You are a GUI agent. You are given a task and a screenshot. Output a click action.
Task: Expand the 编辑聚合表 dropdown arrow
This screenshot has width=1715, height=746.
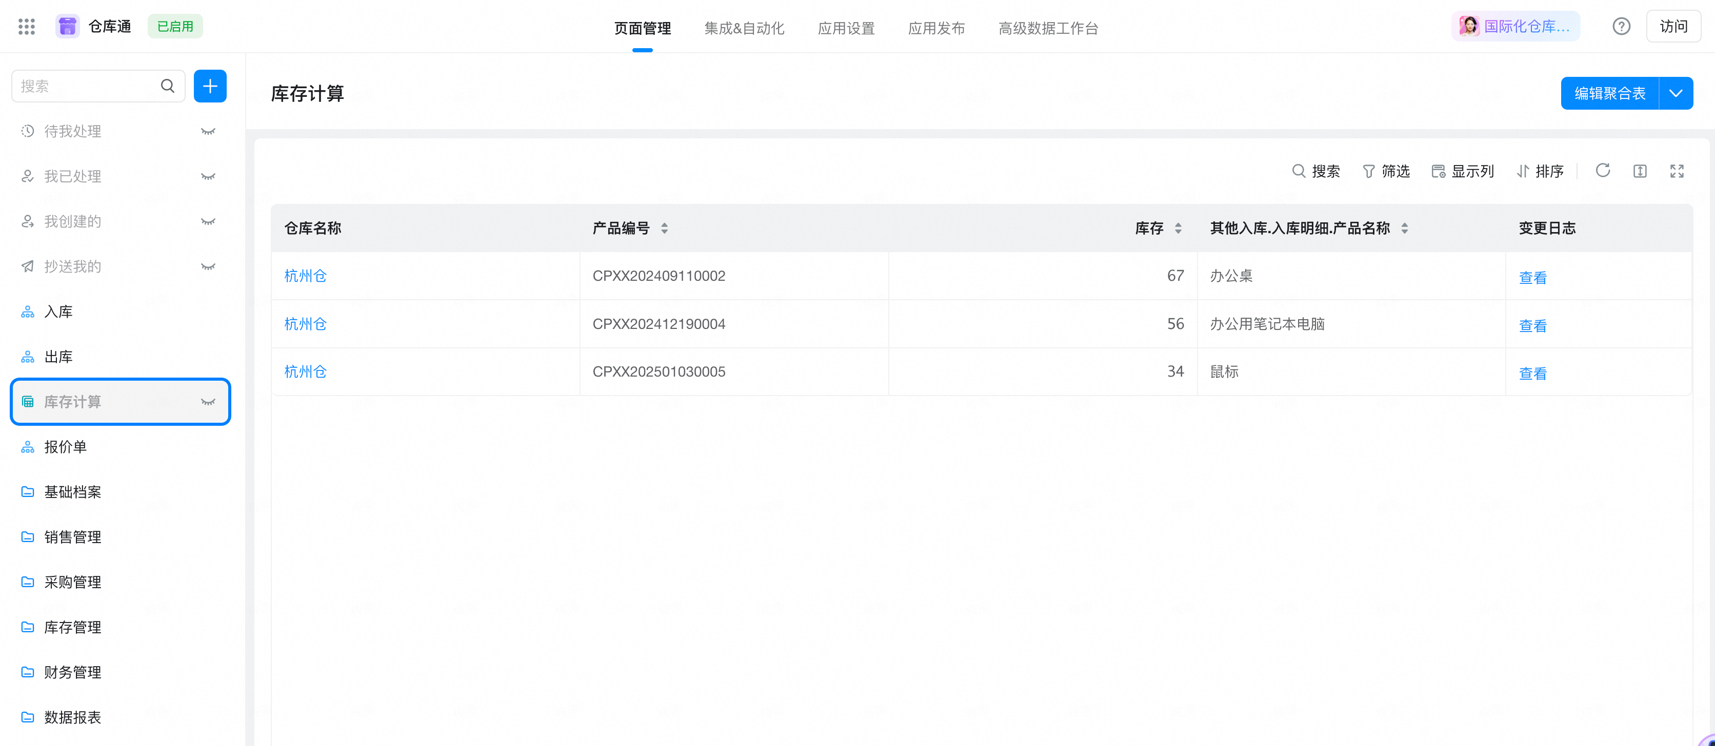point(1676,93)
